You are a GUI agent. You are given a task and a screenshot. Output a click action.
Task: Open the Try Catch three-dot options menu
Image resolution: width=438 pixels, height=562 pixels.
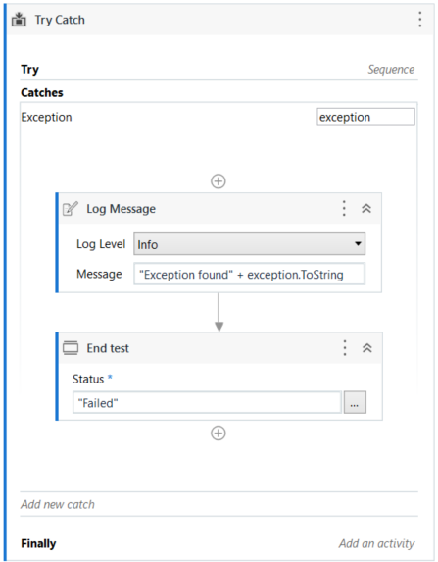point(420,20)
